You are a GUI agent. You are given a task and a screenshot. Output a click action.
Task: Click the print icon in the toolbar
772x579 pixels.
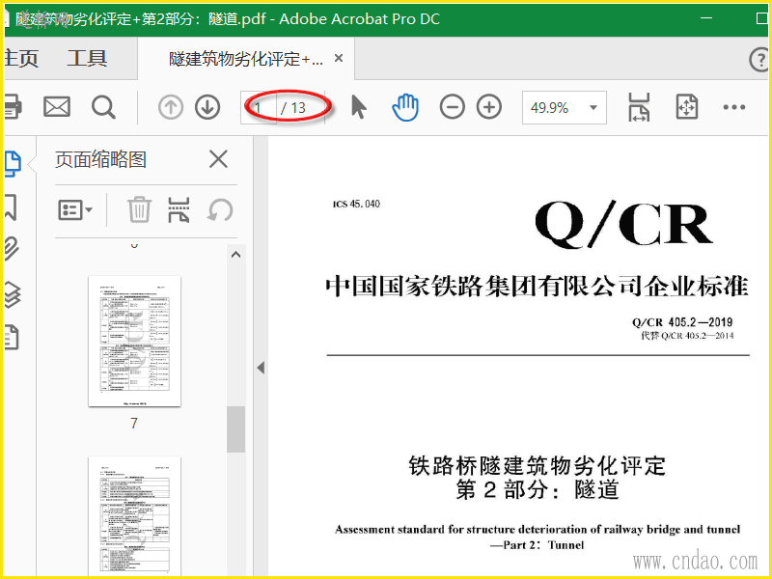(13, 107)
